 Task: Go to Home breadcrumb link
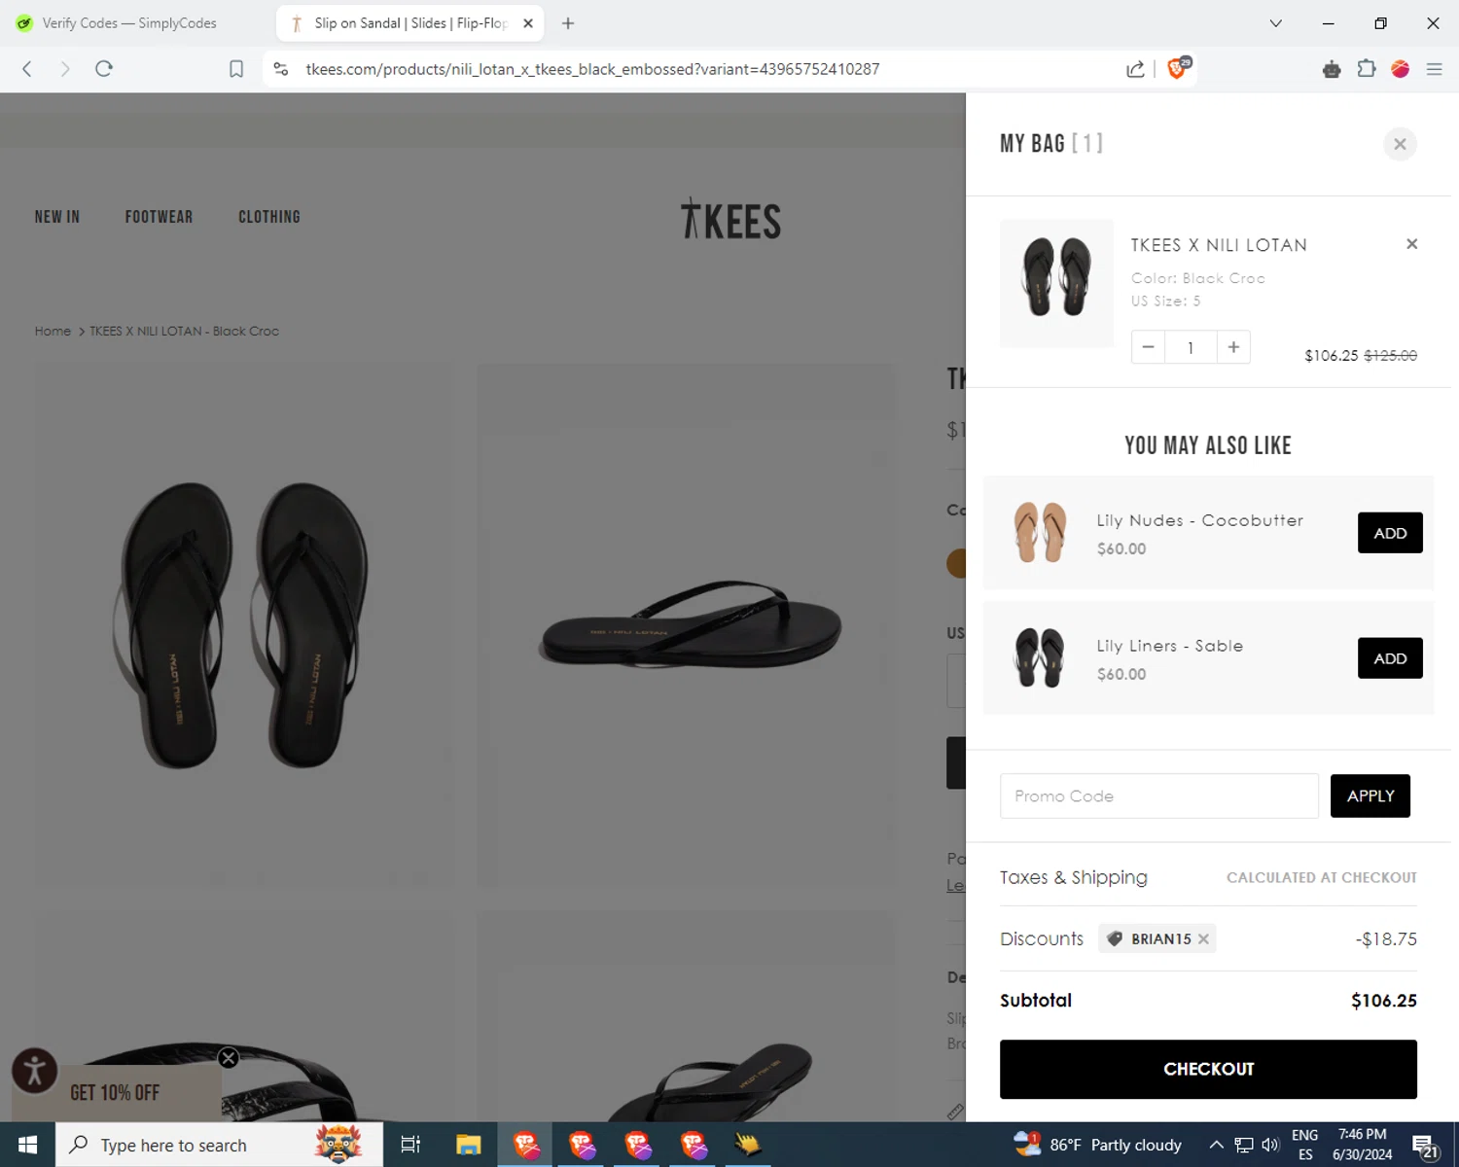coord(53,331)
